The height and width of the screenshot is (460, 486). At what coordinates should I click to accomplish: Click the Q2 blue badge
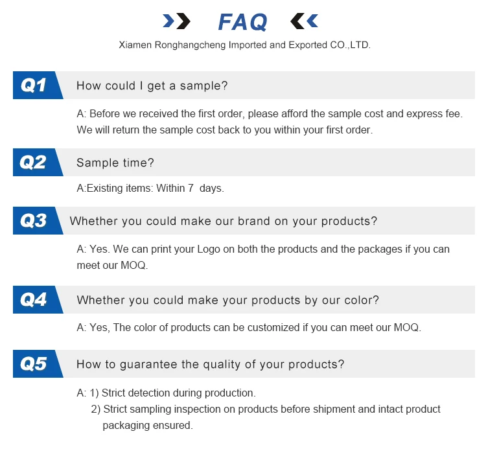tap(37, 162)
